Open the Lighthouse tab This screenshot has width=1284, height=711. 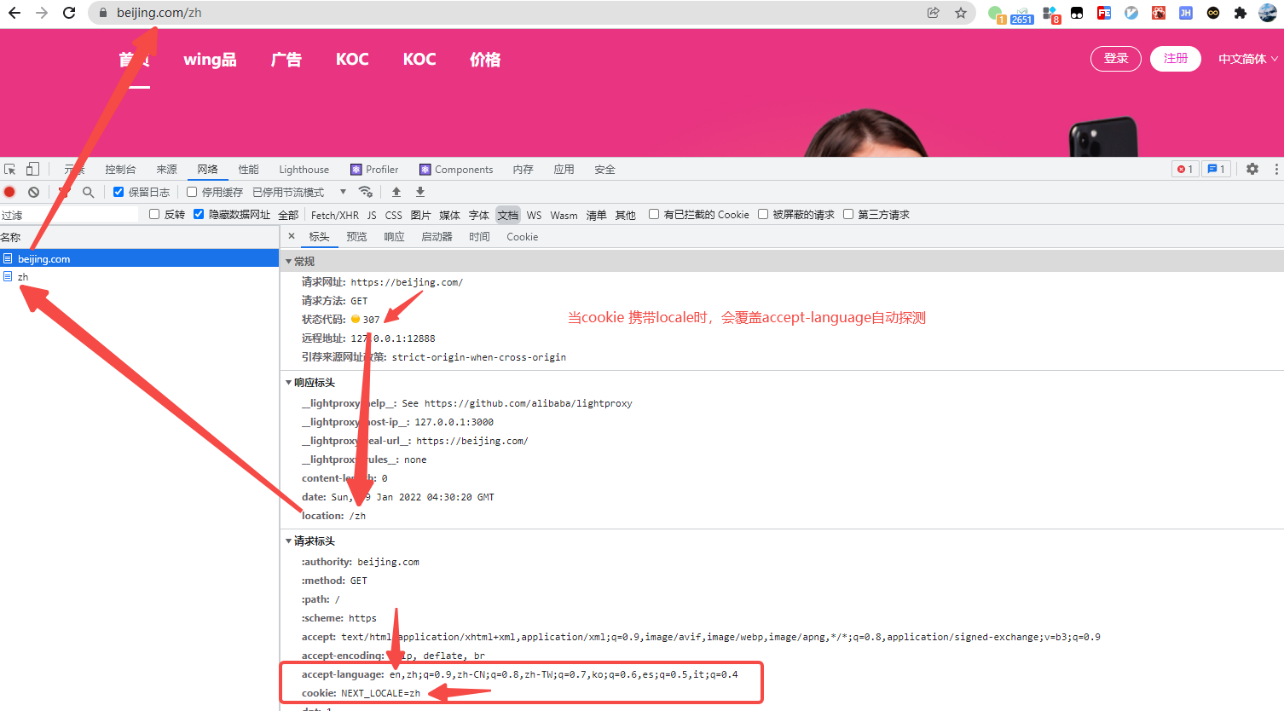(304, 169)
